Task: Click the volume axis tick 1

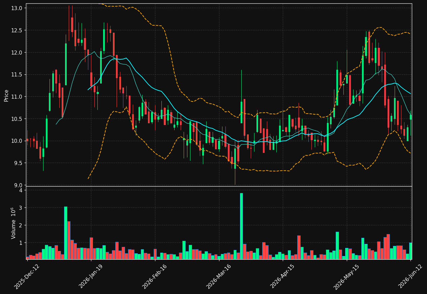Action: [21, 243]
